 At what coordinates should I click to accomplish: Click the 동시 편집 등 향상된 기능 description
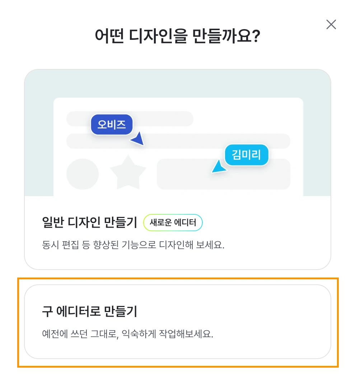(133, 246)
